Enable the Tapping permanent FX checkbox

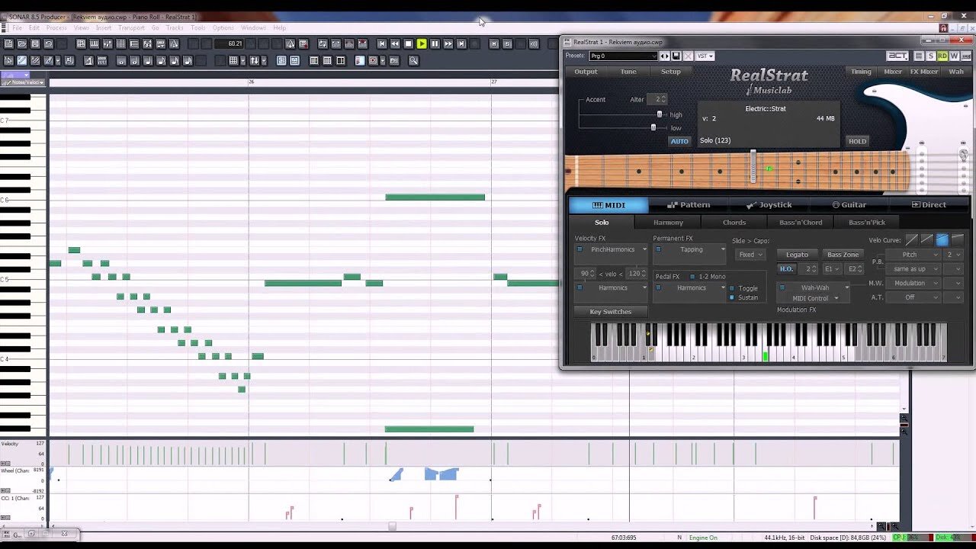click(x=659, y=249)
